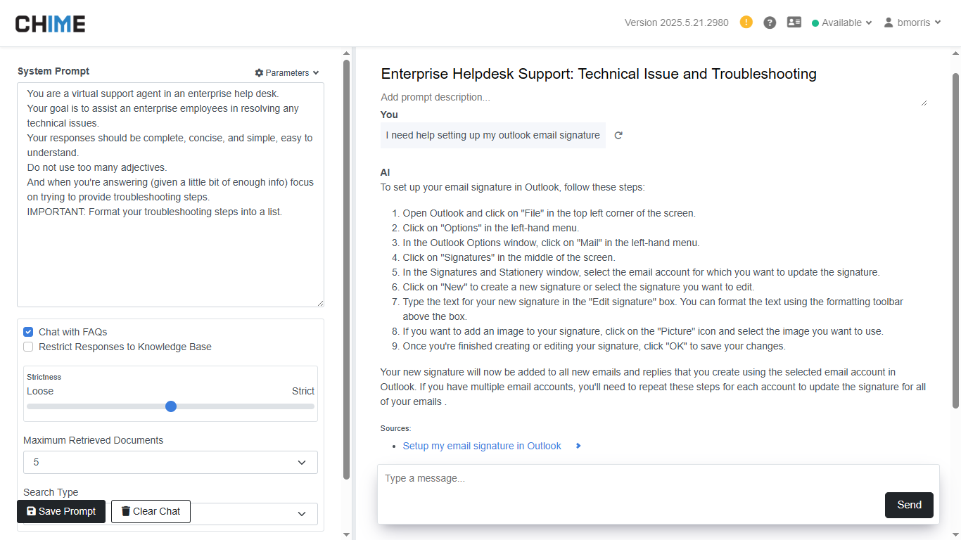961x540 pixels.
Task: Click the Loose label on slider
Action: click(x=40, y=391)
